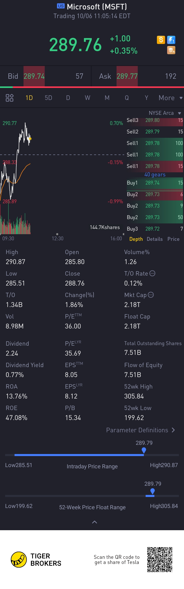Tap the Total Outstanding Shares label
Viewport: 184px width, 589px height.
153,343
